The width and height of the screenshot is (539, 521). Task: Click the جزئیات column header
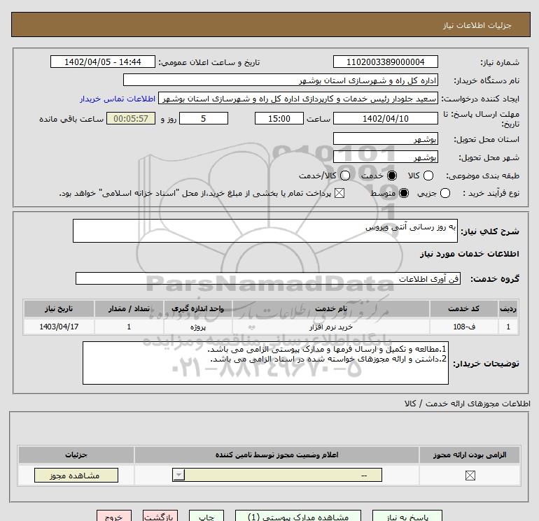[x=76, y=455]
